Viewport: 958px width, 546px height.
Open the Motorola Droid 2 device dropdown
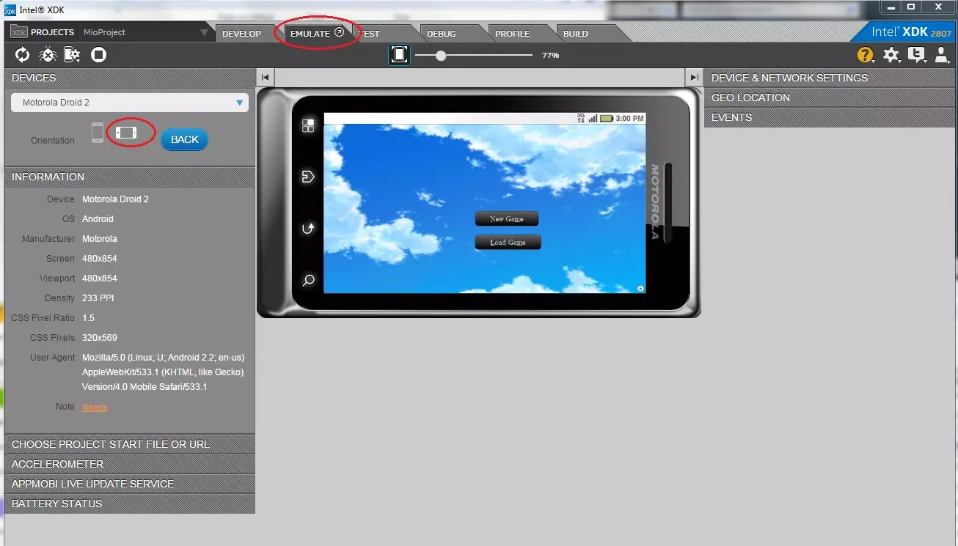coord(130,103)
